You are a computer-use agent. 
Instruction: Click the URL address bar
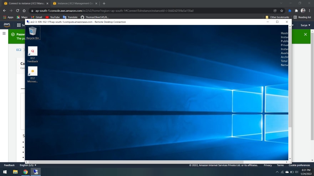pyautogui.click(x=152, y=11)
